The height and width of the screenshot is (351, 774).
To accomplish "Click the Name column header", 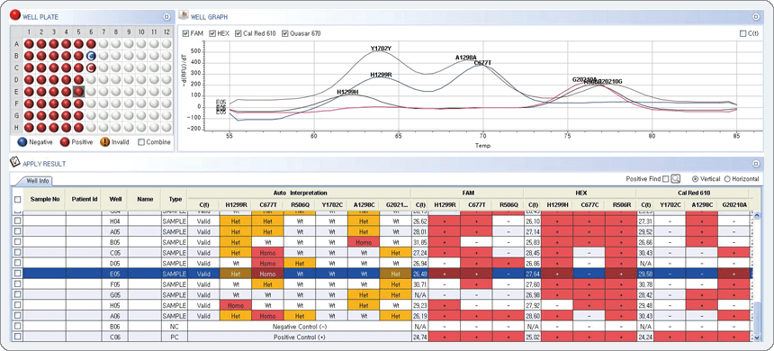I will (x=145, y=200).
